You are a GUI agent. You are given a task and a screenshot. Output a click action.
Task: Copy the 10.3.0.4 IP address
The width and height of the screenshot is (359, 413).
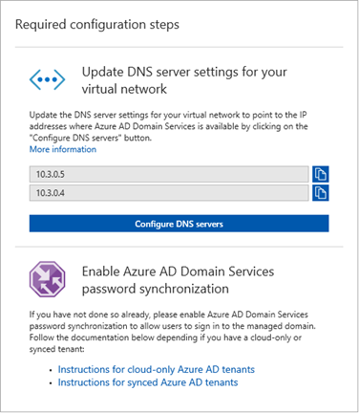pos(321,193)
